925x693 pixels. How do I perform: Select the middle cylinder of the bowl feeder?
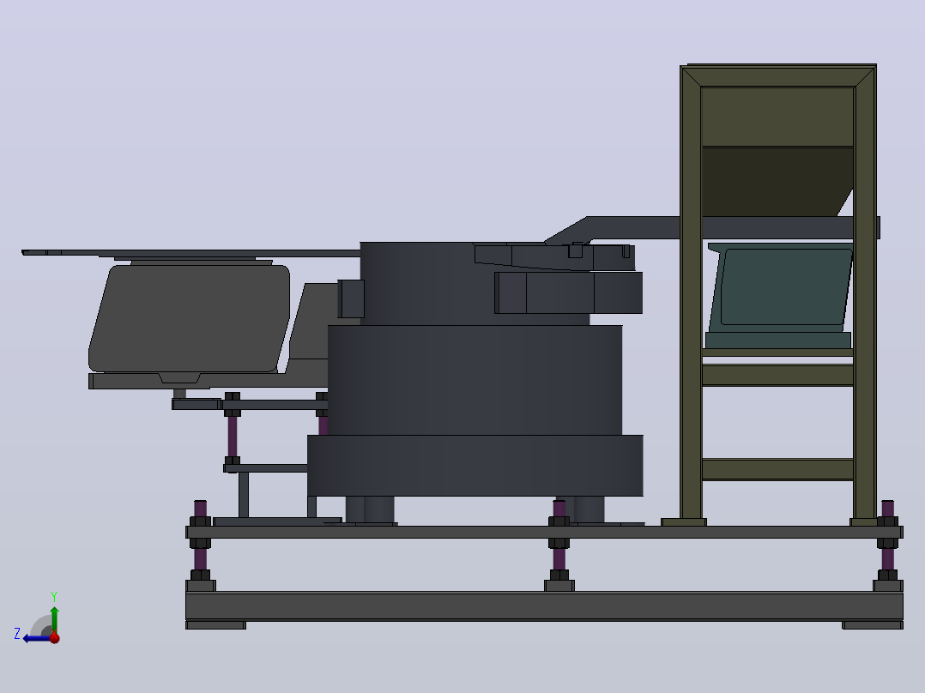475,380
